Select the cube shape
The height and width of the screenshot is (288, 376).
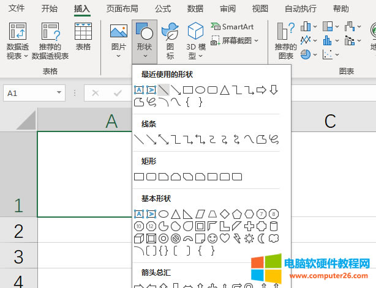click(x=139, y=238)
